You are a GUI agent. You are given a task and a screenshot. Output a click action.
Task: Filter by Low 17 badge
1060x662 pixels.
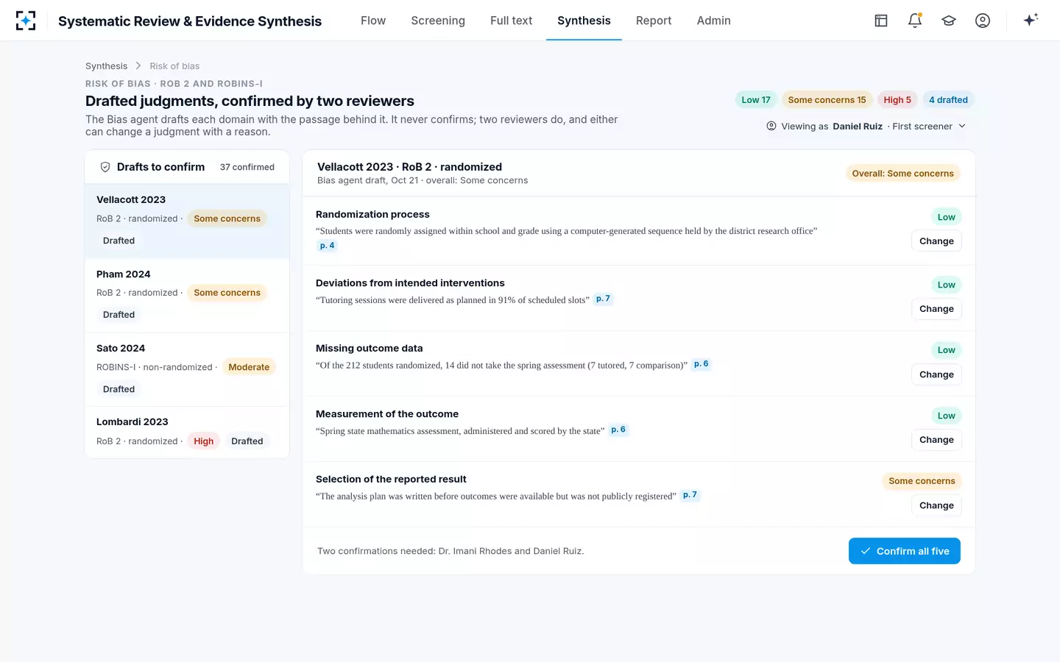point(756,100)
